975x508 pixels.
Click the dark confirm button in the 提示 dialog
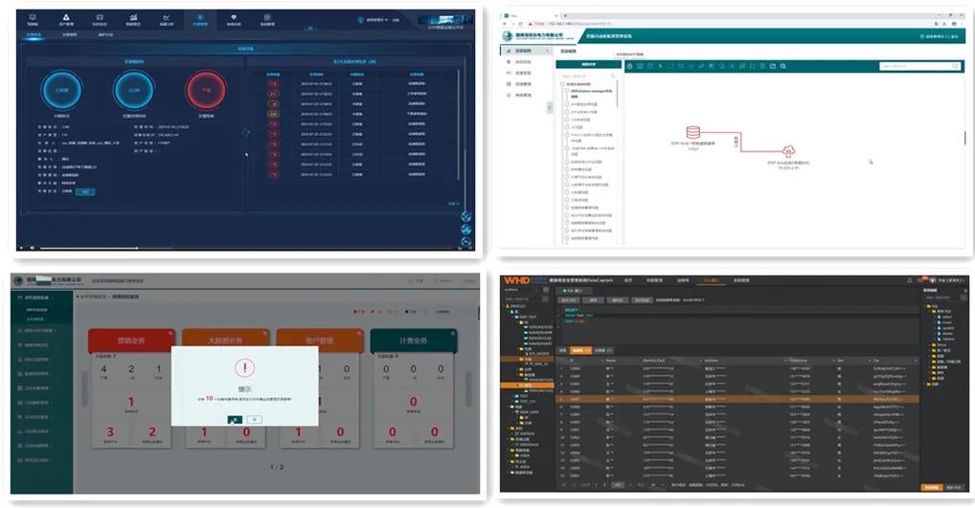pyautogui.click(x=233, y=420)
